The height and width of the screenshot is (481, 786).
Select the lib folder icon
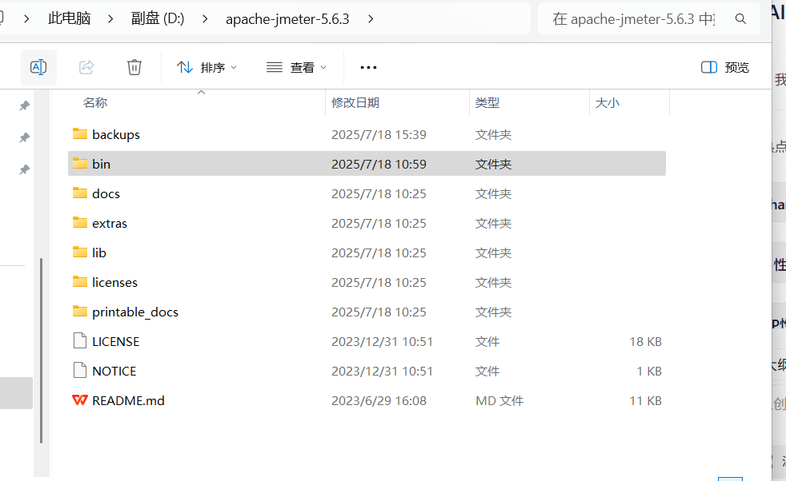pyautogui.click(x=80, y=252)
